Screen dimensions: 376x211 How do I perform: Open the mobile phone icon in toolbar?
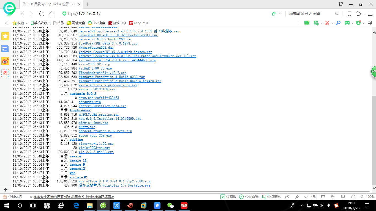(349, 14)
